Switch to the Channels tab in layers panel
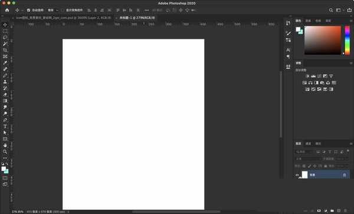This screenshot has height=214, width=354. pos(308,143)
